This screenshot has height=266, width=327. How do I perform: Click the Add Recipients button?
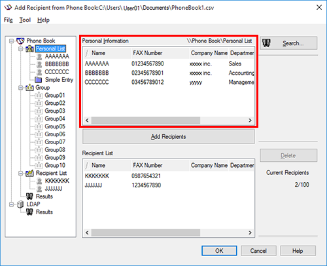coord(168,137)
